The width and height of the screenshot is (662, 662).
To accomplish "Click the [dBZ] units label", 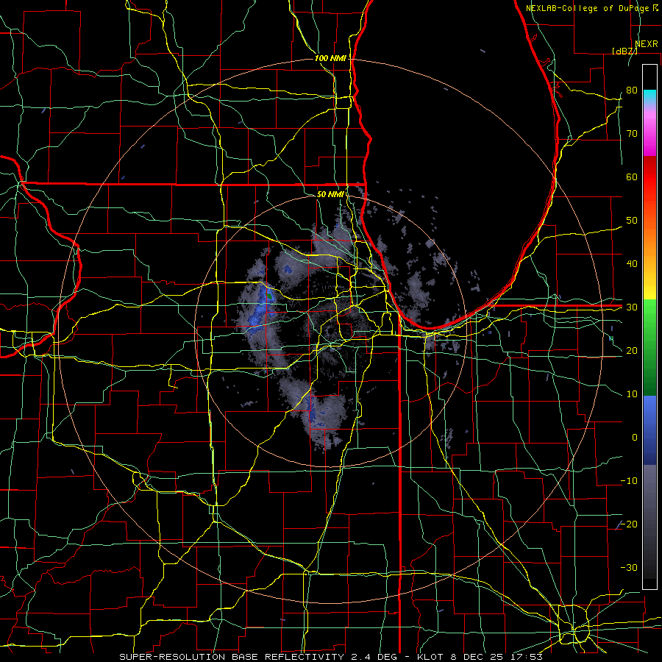I will pos(624,51).
